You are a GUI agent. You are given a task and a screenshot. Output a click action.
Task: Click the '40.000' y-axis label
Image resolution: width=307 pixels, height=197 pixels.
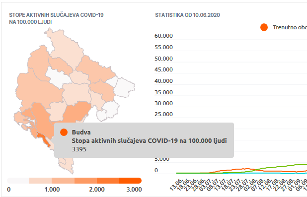coord(163,81)
